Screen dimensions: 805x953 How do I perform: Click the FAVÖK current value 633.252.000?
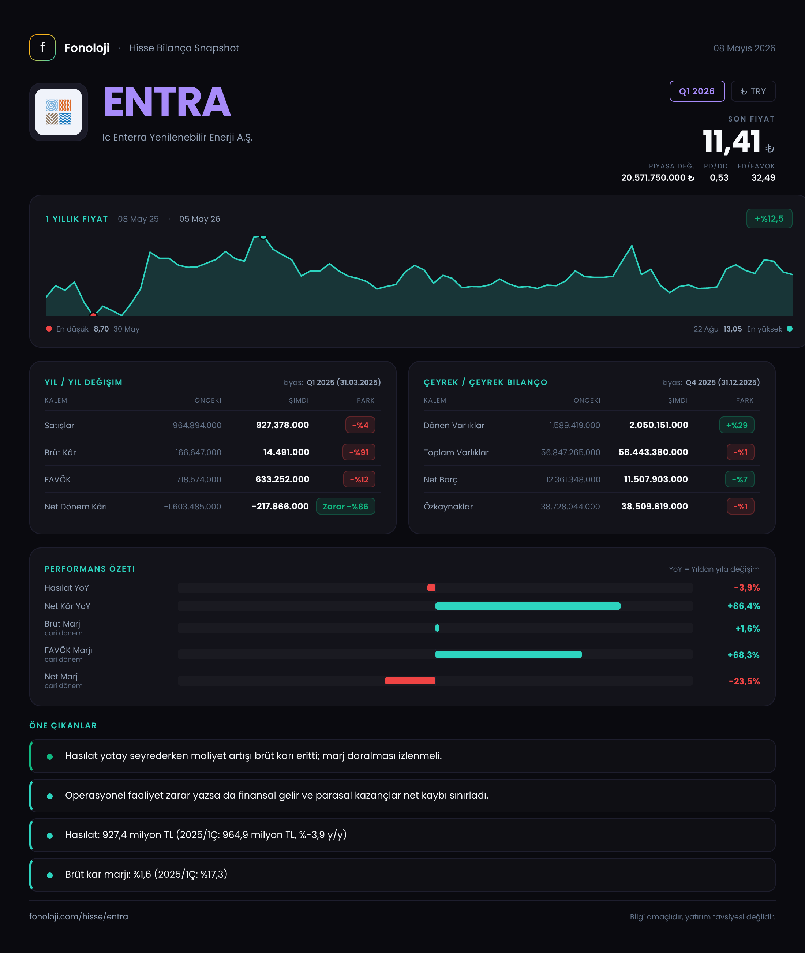pos(282,479)
